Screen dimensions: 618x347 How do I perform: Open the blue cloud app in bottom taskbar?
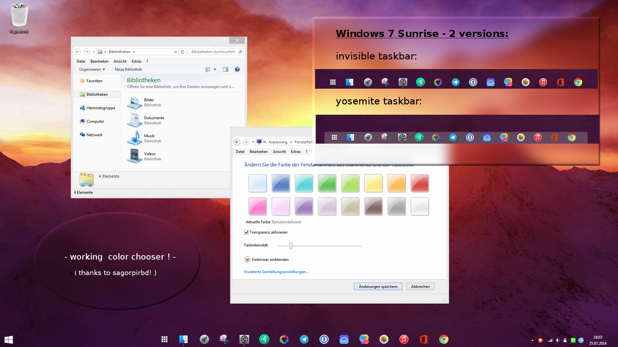point(344,339)
